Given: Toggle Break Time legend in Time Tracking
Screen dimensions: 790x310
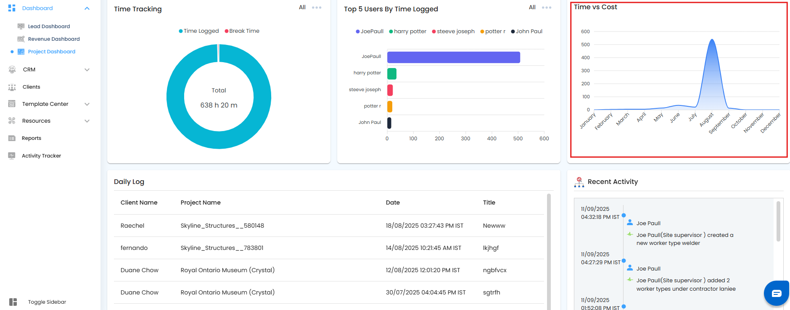Looking at the screenshot, I should [242, 31].
